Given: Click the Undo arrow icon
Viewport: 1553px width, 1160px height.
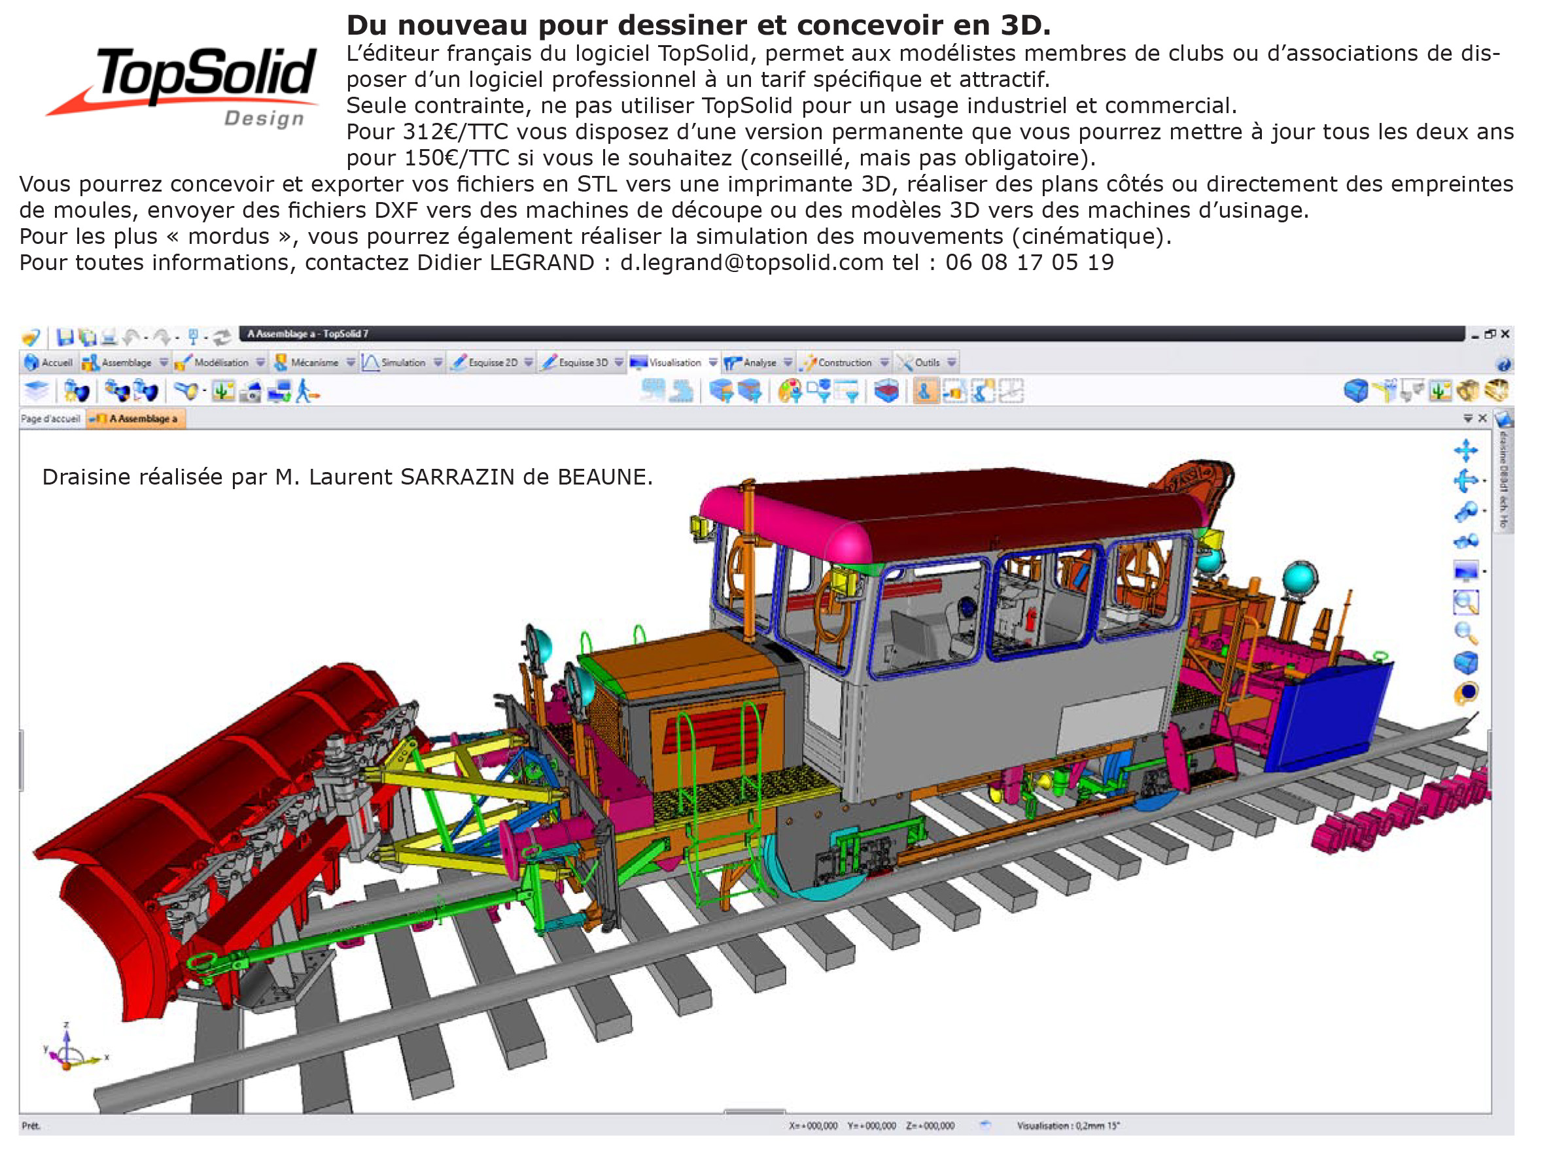Looking at the screenshot, I should (131, 337).
